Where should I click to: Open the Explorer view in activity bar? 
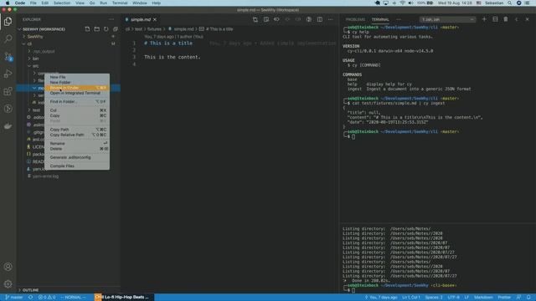click(x=8, y=22)
